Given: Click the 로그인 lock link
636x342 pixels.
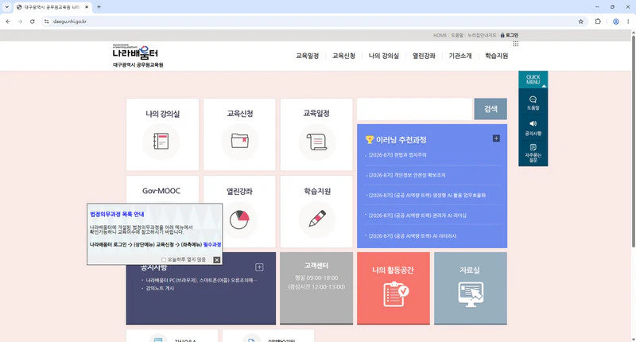Looking at the screenshot, I should pyautogui.click(x=510, y=35).
